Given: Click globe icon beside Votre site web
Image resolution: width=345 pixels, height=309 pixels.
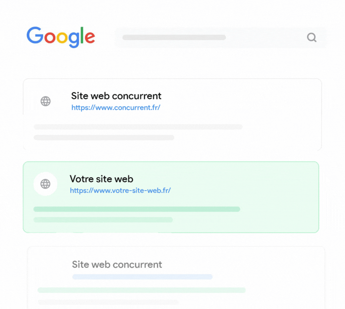Looking at the screenshot, I should (x=45, y=184).
